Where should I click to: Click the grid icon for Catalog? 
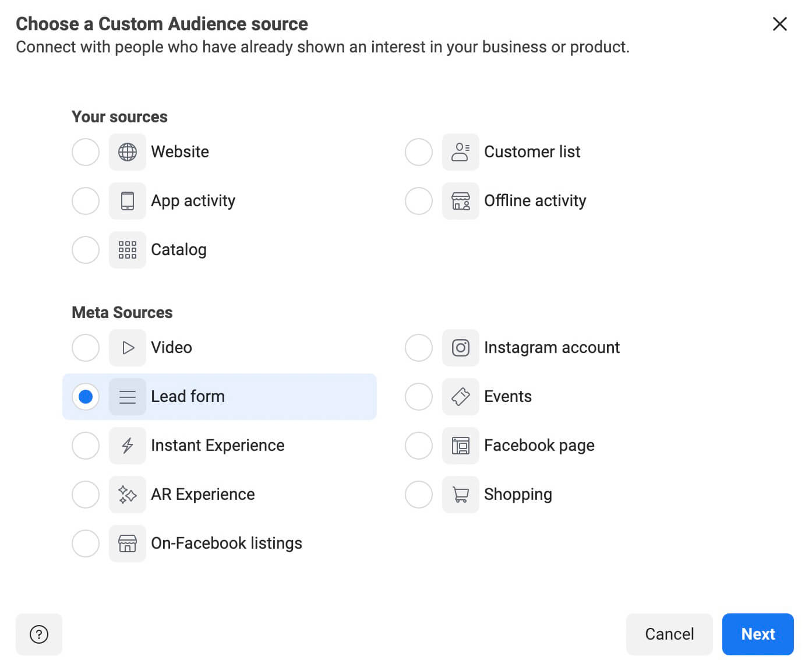point(127,250)
